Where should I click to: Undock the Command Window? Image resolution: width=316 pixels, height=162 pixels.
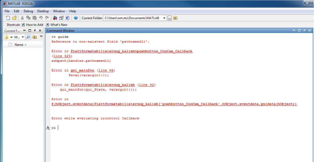[x=304, y=31]
